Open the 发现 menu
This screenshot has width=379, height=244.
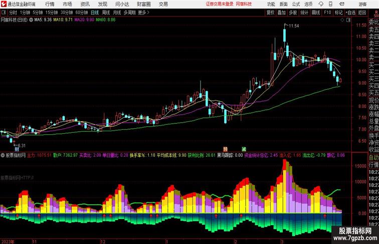pyautogui.click(x=102, y=4)
